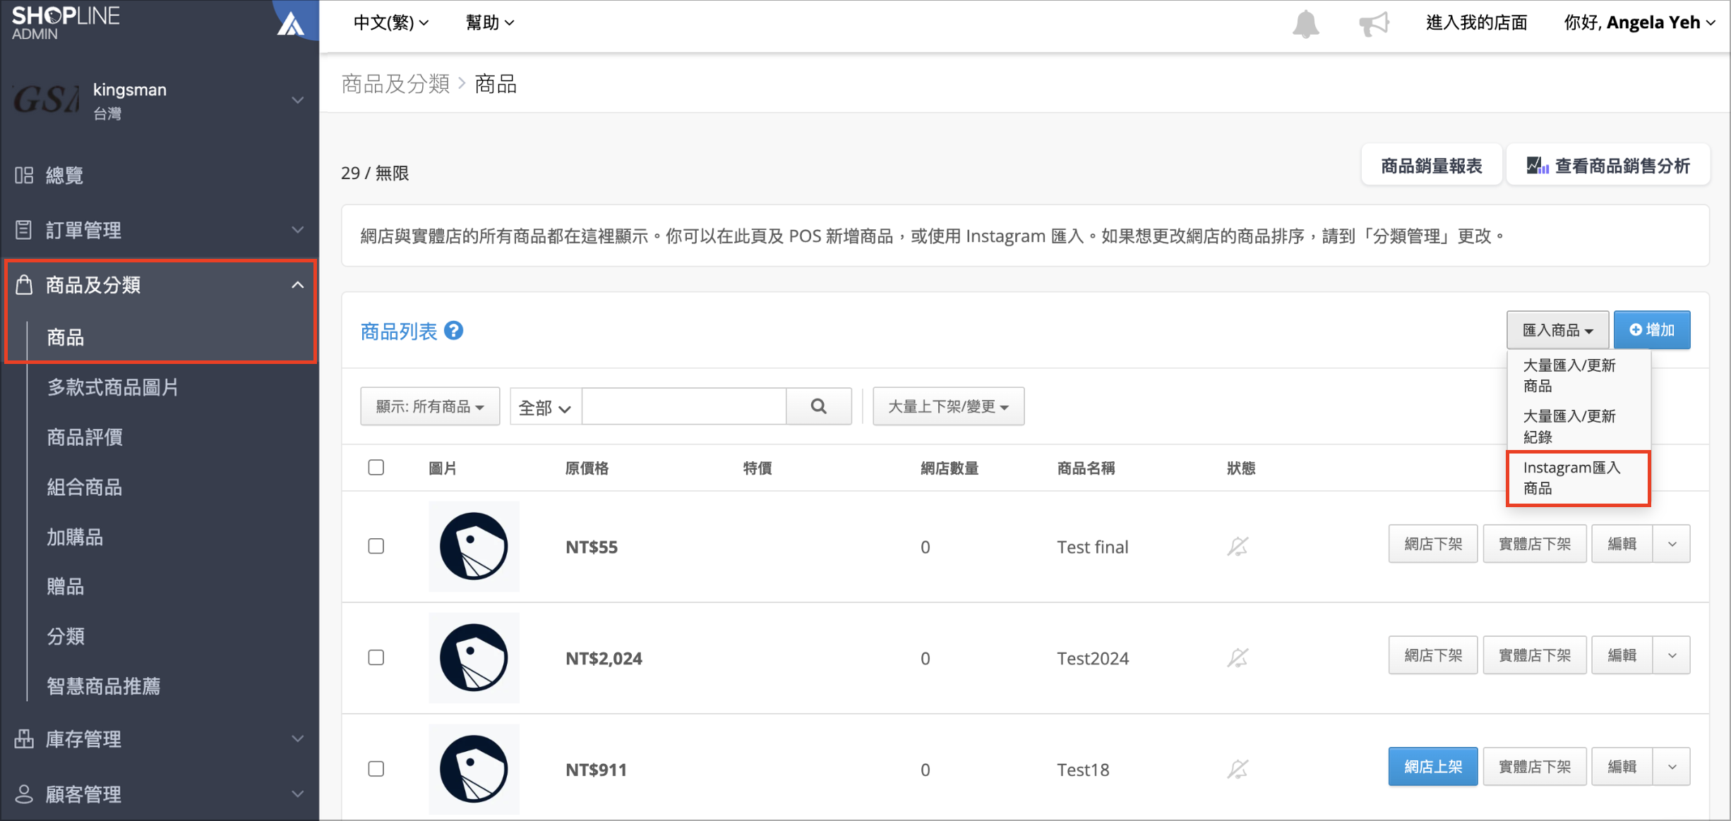The height and width of the screenshot is (821, 1731).
Task: Click the product thumbnail for Test18
Action: click(474, 769)
